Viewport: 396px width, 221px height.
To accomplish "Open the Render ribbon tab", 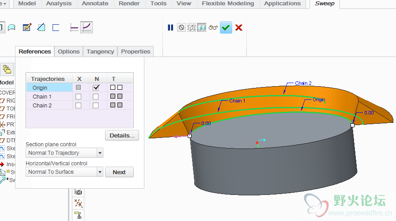I will pyautogui.click(x=129, y=4).
